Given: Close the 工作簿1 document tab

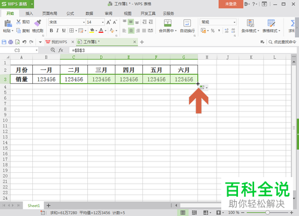Looking at the screenshot, I should [x=135, y=42].
